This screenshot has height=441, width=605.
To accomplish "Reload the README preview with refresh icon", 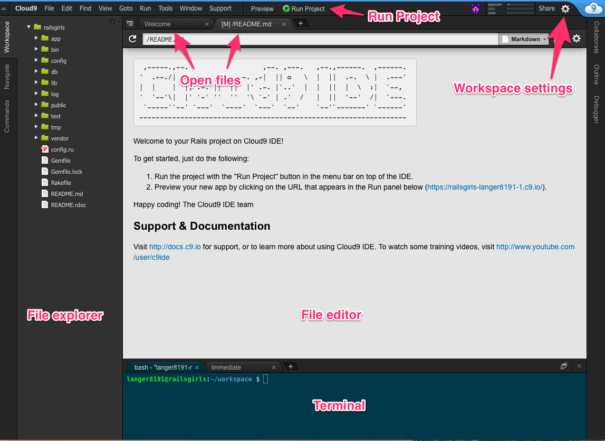I will tap(132, 39).
